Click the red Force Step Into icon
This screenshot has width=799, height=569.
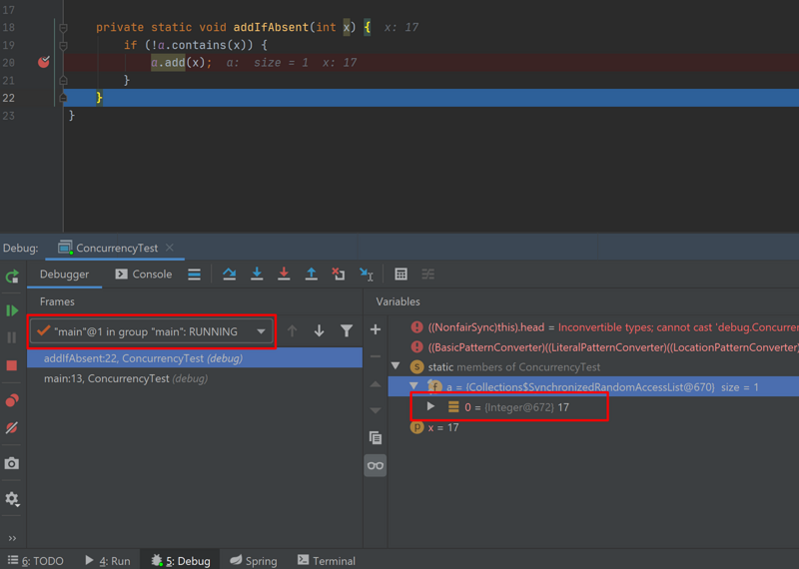pyautogui.click(x=284, y=275)
